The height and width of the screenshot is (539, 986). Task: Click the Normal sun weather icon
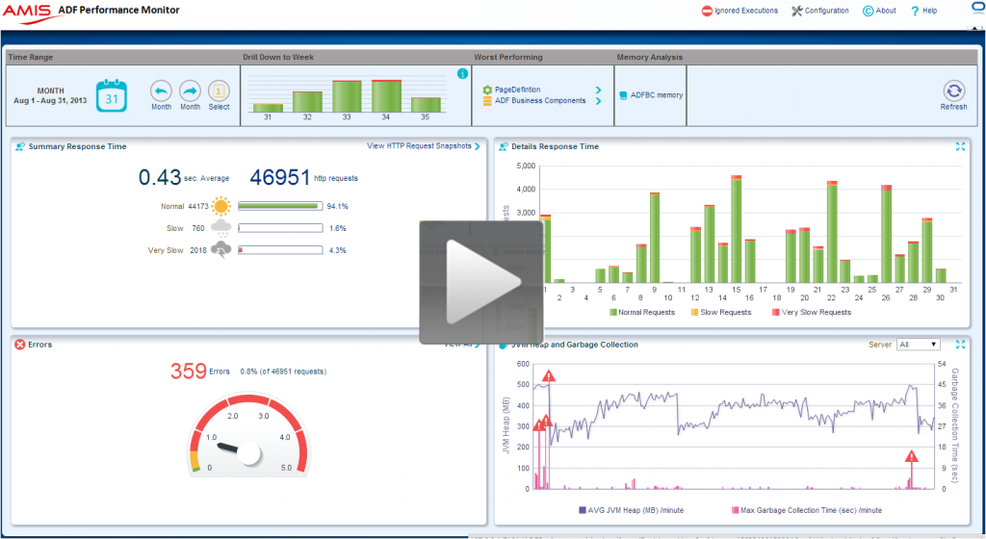(221, 206)
